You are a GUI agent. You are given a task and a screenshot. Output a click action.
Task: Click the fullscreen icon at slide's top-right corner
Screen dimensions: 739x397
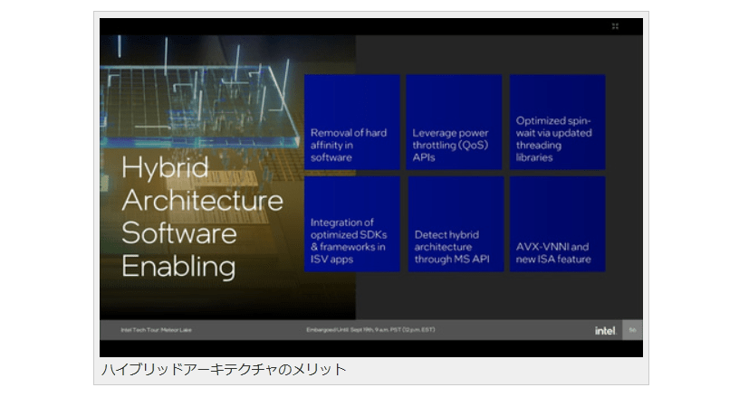[x=615, y=26]
